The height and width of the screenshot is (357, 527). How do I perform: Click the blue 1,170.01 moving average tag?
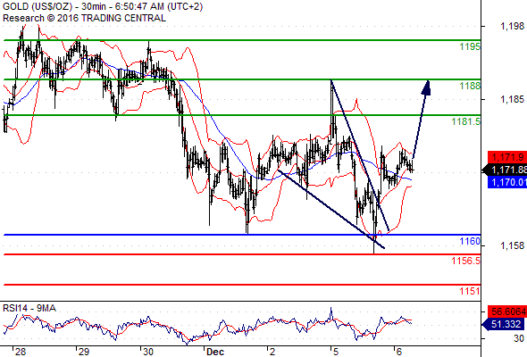pos(507,182)
